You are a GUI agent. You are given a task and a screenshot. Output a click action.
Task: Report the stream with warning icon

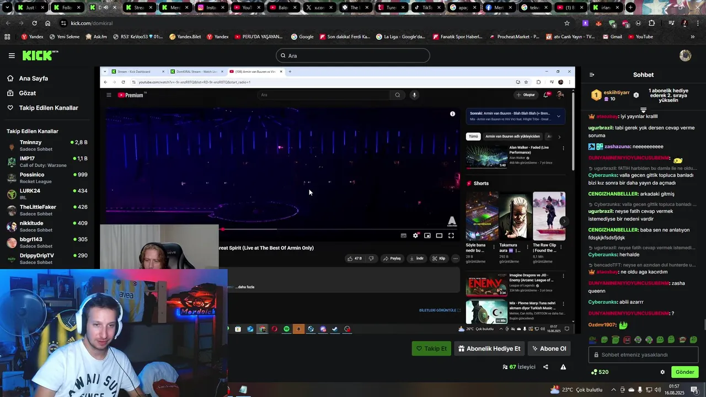[x=563, y=367]
